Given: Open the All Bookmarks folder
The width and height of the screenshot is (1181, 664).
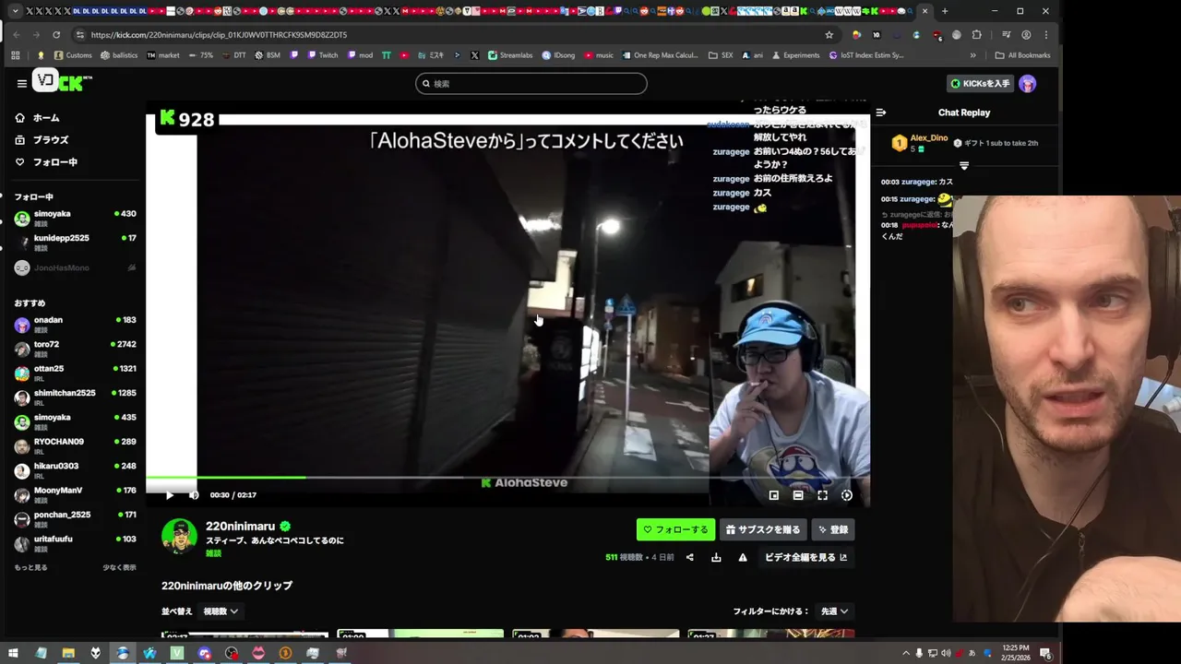Looking at the screenshot, I should 1022,55.
